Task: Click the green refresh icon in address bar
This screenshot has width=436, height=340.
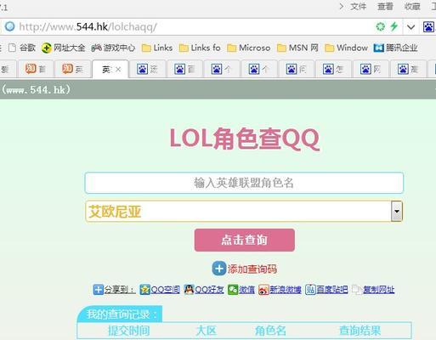Action: 380,26
